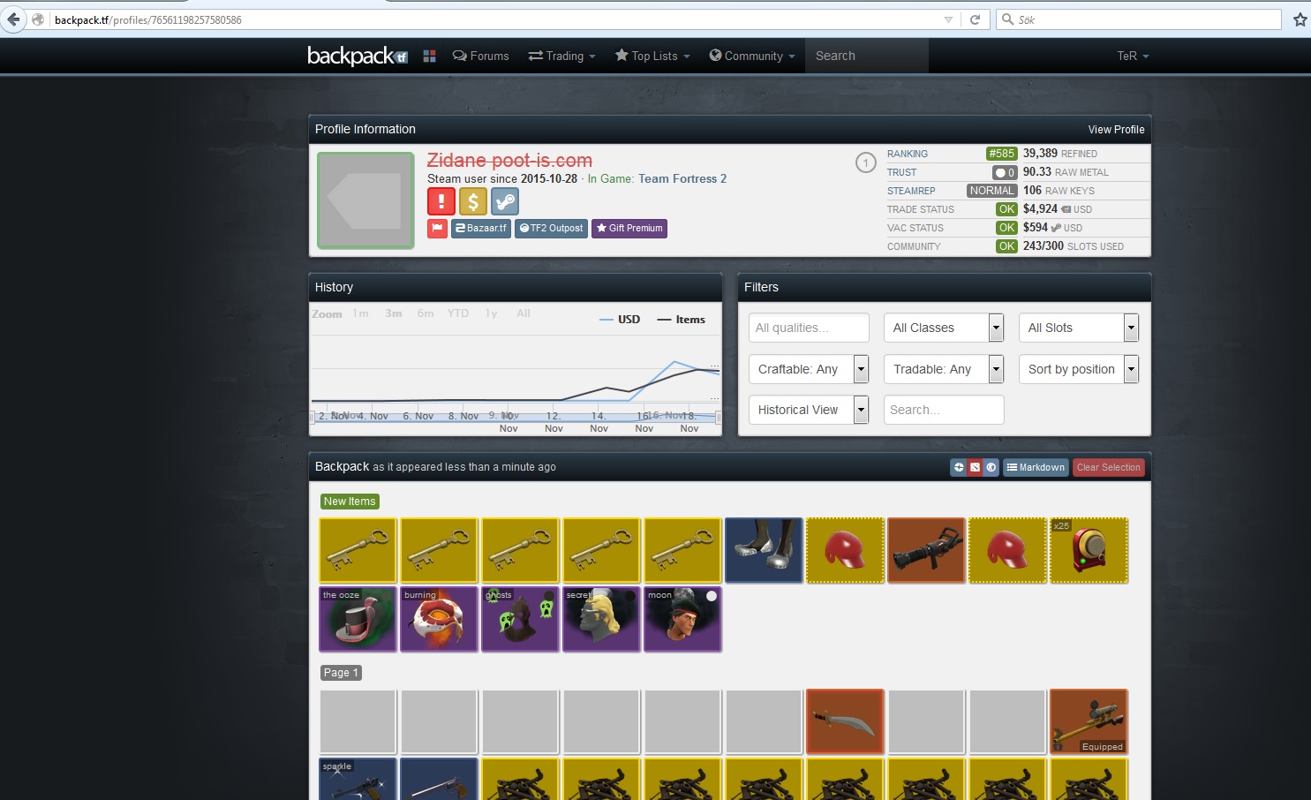
Task: Click the All qualities filter field
Action: 809,328
